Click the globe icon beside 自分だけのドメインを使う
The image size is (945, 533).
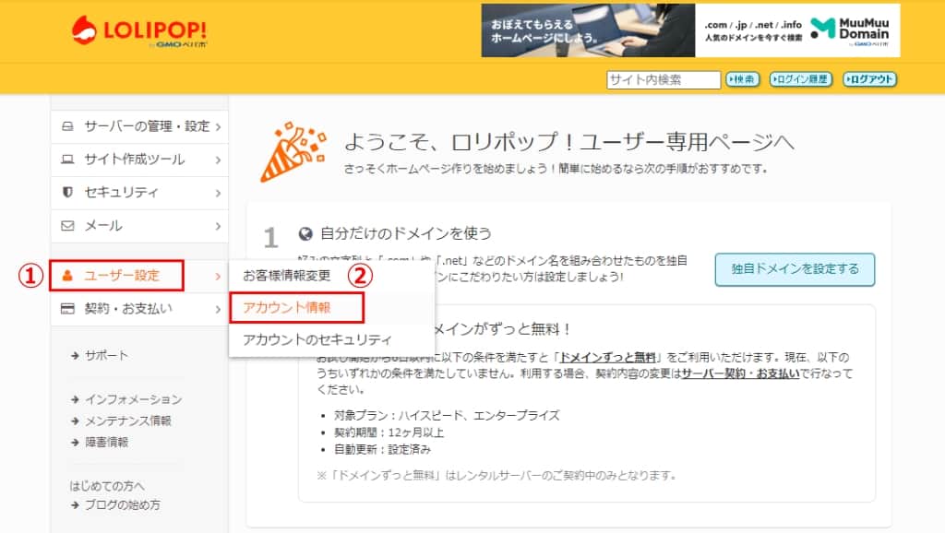point(305,233)
